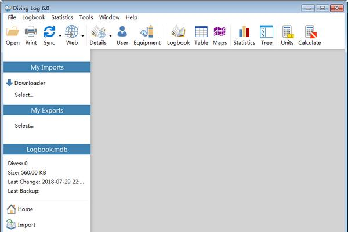
Task: Click the Units converter icon
Action: 288,31
